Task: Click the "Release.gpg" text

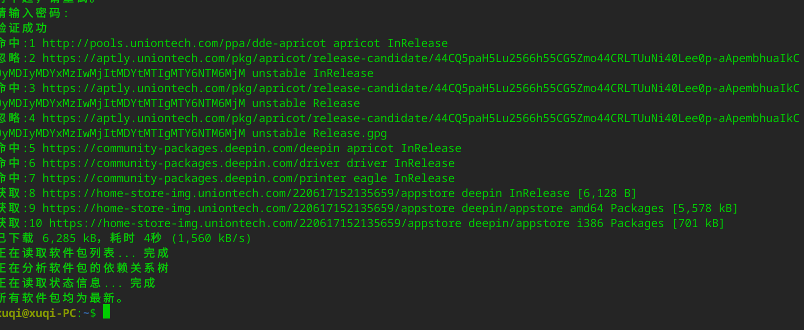Action: (x=350, y=133)
